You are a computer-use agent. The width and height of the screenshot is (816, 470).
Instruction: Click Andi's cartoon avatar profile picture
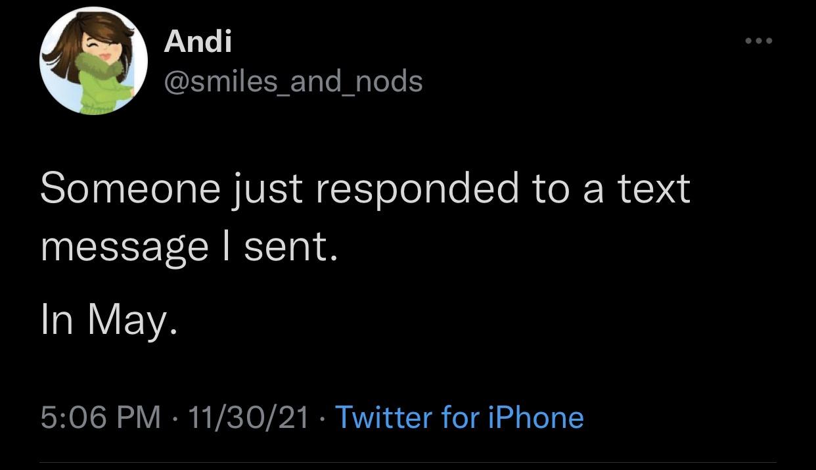pos(93,61)
